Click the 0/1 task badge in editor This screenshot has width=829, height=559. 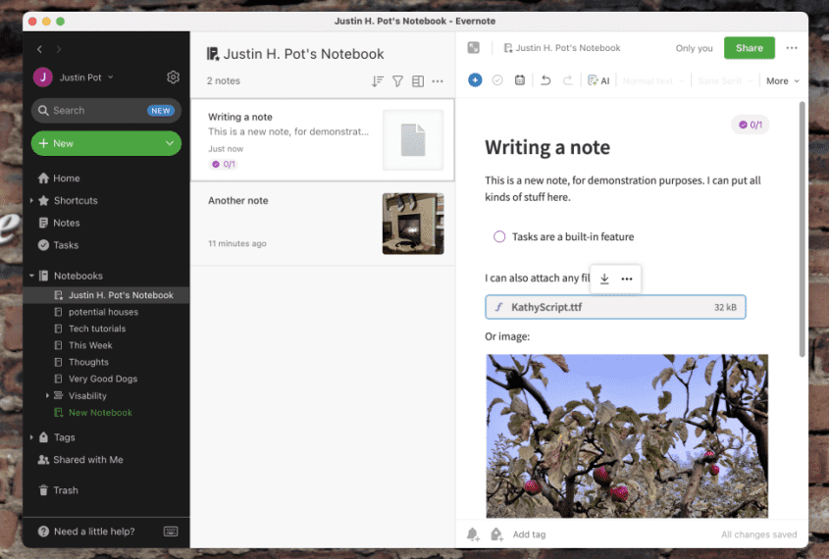751,125
